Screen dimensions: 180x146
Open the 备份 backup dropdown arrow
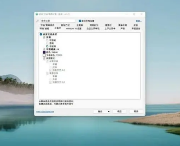[109, 111]
